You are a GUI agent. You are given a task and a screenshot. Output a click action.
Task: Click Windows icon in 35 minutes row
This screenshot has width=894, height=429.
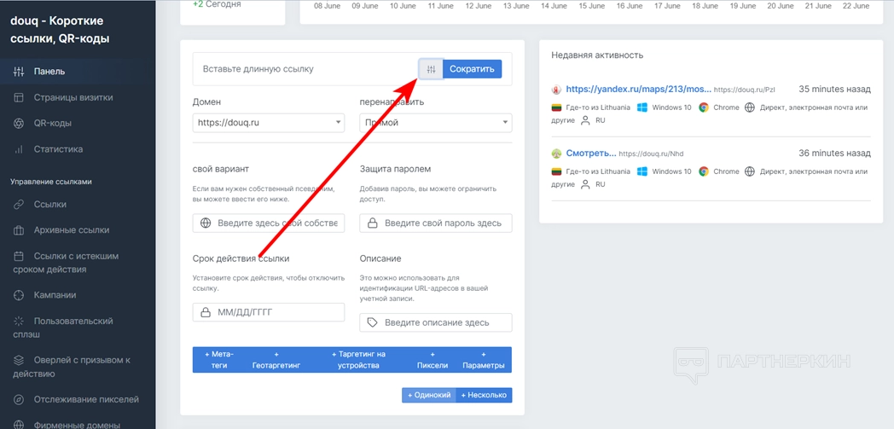pos(642,107)
